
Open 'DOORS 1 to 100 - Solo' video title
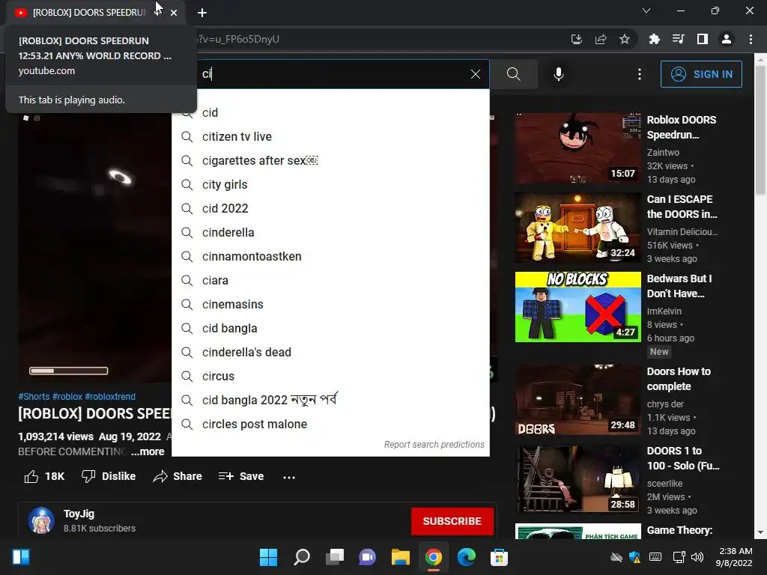(683, 458)
